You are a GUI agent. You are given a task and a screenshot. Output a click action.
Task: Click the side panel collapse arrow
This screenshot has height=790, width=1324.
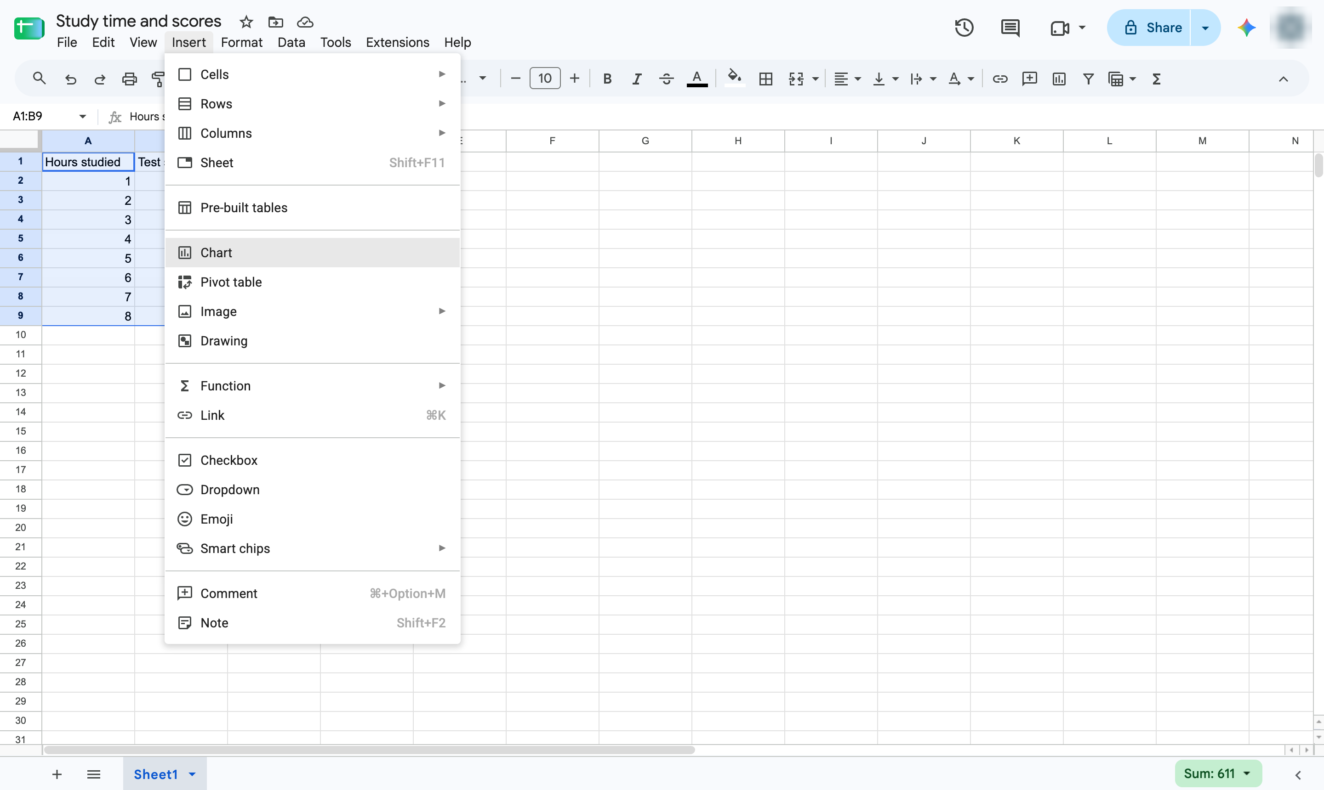(1298, 774)
